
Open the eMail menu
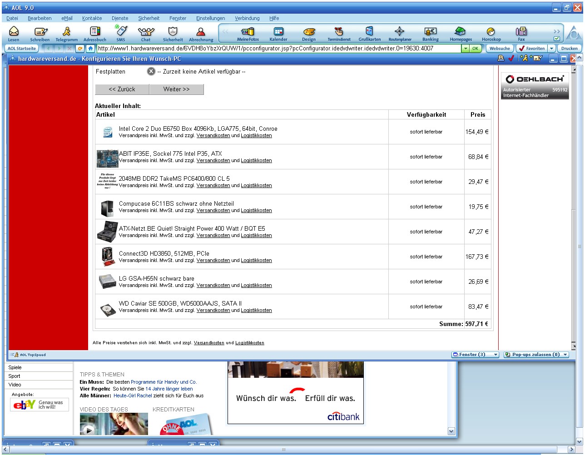pyautogui.click(x=67, y=18)
